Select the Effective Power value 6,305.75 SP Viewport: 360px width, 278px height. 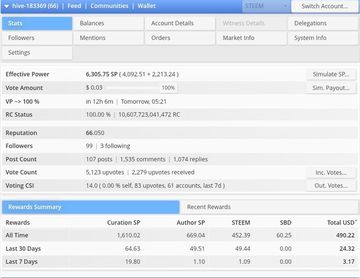[x=102, y=74]
